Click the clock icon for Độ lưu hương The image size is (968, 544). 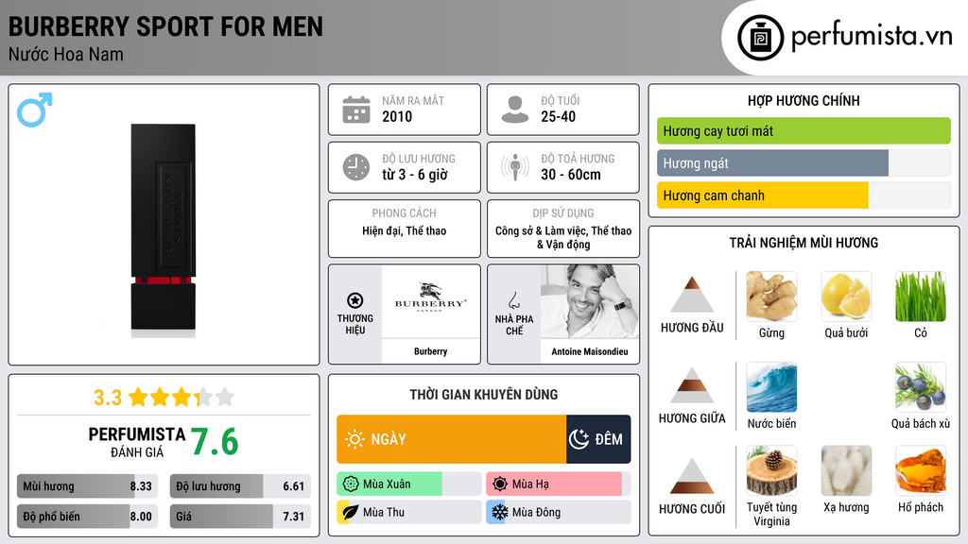pos(356,167)
